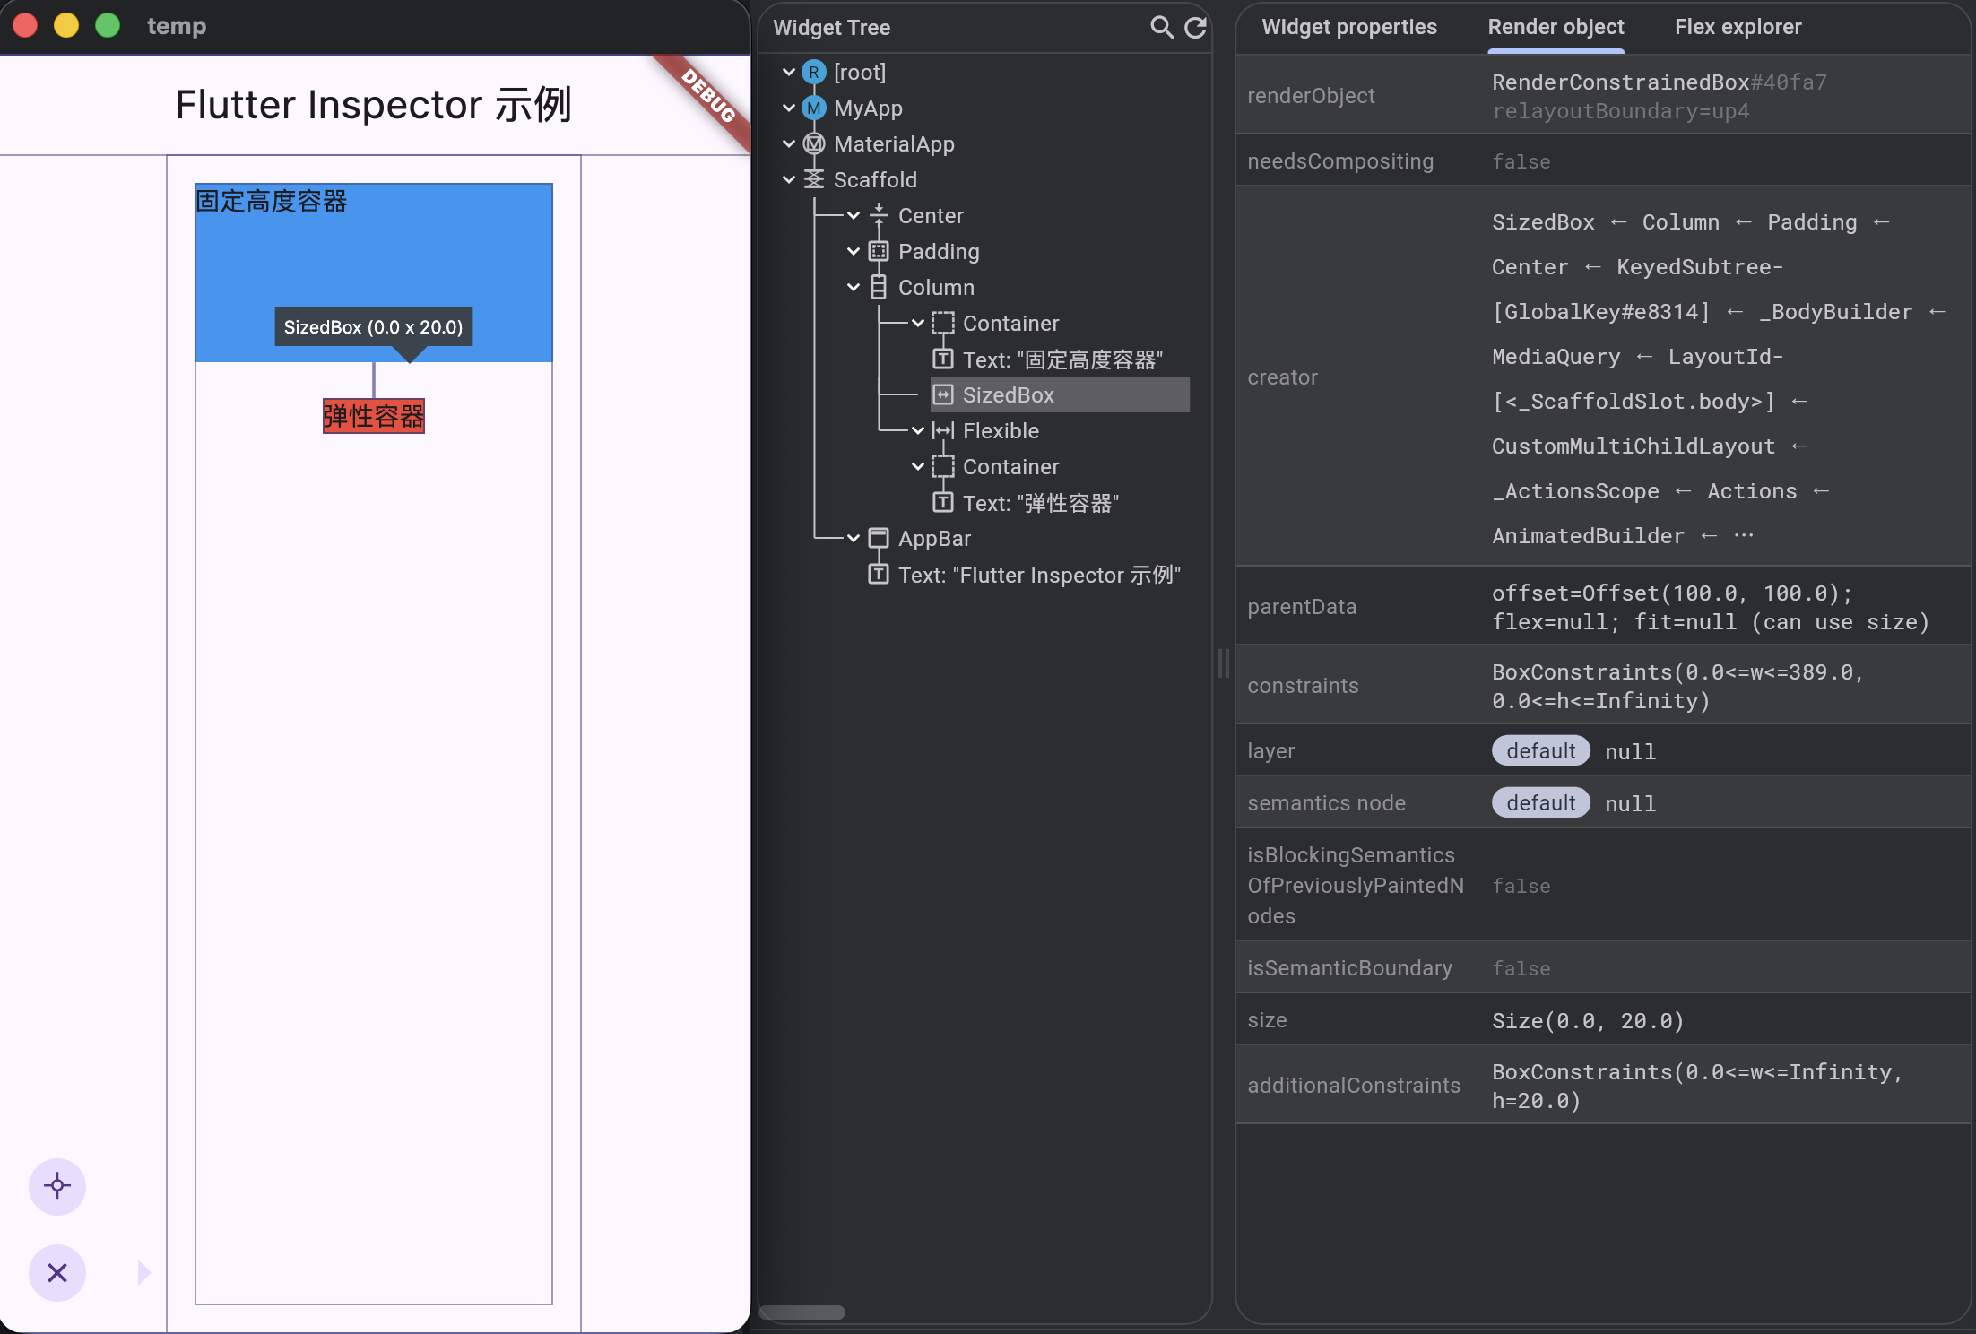Select the MaterialApp tree row
This screenshot has width=1976, height=1334.
pos(894,144)
